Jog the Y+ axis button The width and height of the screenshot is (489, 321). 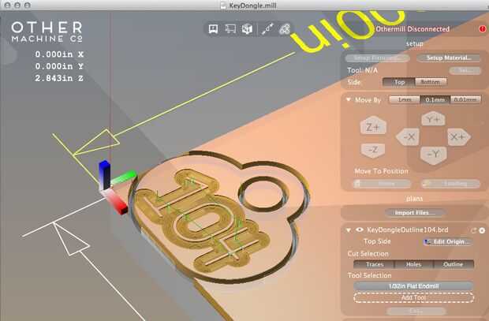pyautogui.click(x=433, y=119)
